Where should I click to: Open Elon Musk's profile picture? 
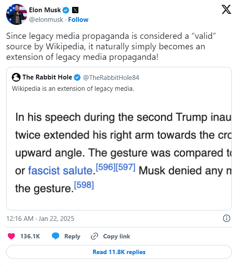pos(17,14)
